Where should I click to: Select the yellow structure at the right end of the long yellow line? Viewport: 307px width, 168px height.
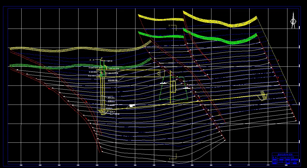click(263, 96)
